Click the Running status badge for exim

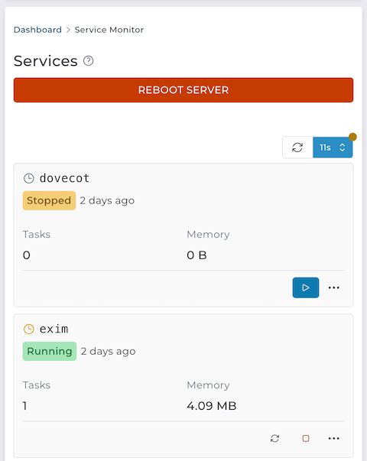pyautogui.click(x=50, y=351)
